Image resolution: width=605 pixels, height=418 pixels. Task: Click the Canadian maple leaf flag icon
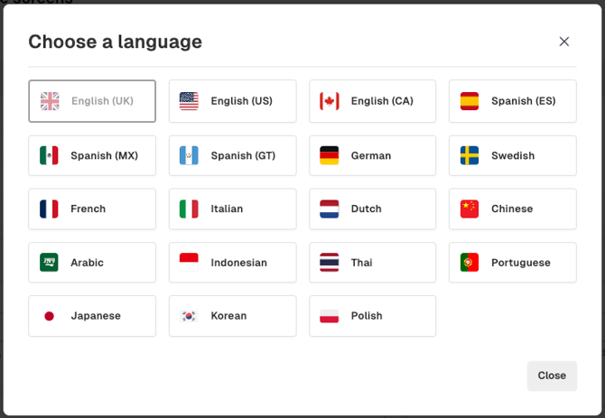(x=329, y=101)
